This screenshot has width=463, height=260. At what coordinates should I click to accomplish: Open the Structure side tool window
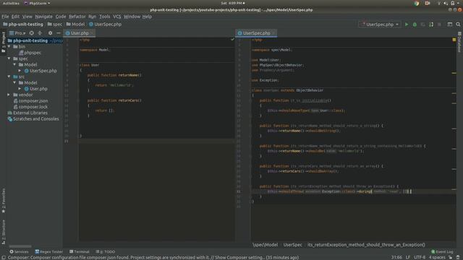pyautogui.click(x=3, y=232)
